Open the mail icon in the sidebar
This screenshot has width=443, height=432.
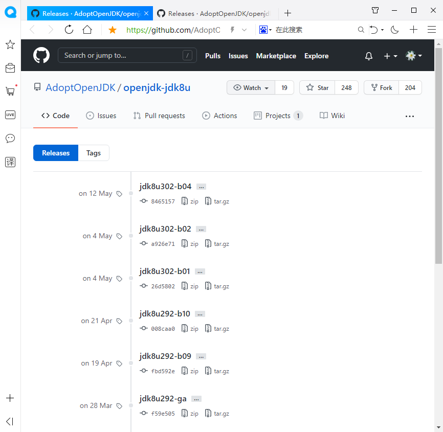point(10,68)
